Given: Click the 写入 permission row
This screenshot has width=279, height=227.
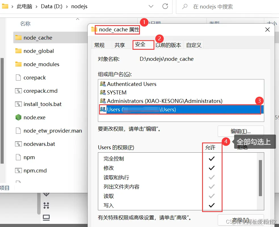Looking at the screenshot, I should click(x=178, y=206).
